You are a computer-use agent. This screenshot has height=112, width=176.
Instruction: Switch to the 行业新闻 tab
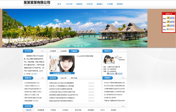tap(64, 51)
